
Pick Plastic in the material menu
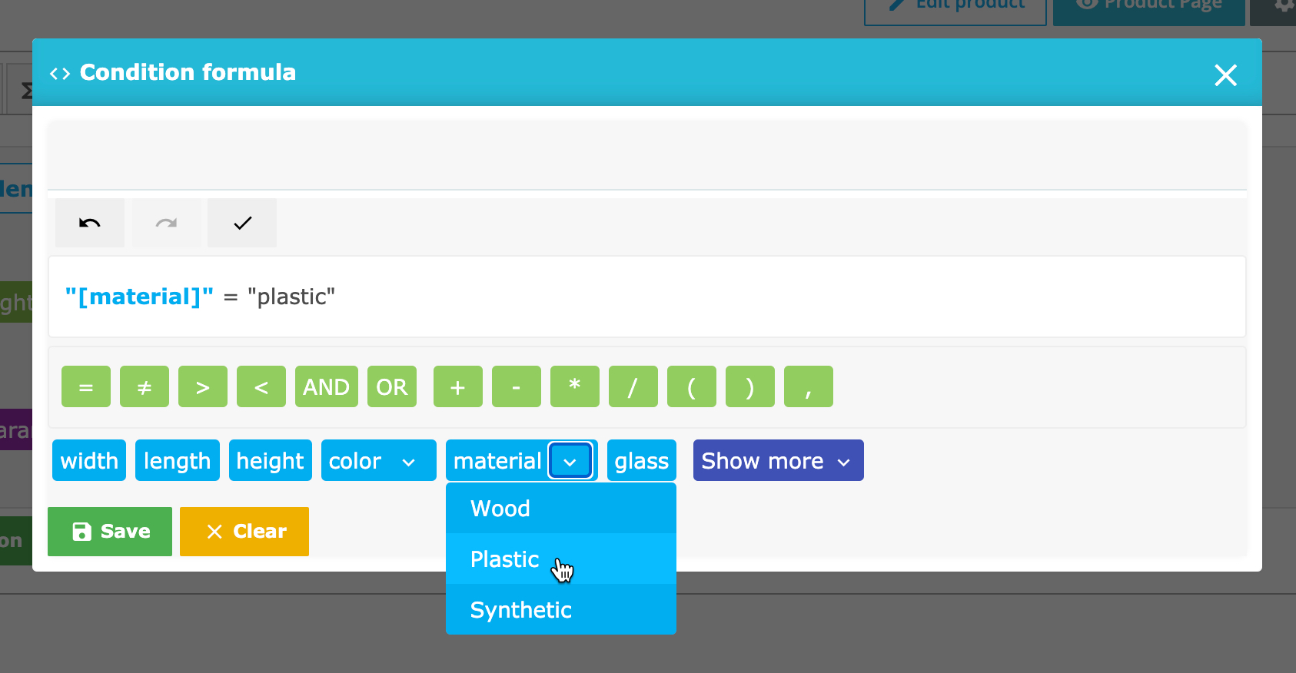pyautogui.click(x=505, y=559)
